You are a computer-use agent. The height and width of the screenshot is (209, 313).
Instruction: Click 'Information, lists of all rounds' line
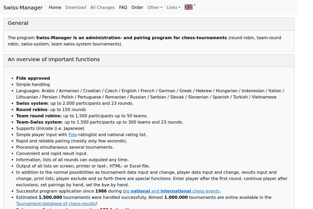click(72, 160)
